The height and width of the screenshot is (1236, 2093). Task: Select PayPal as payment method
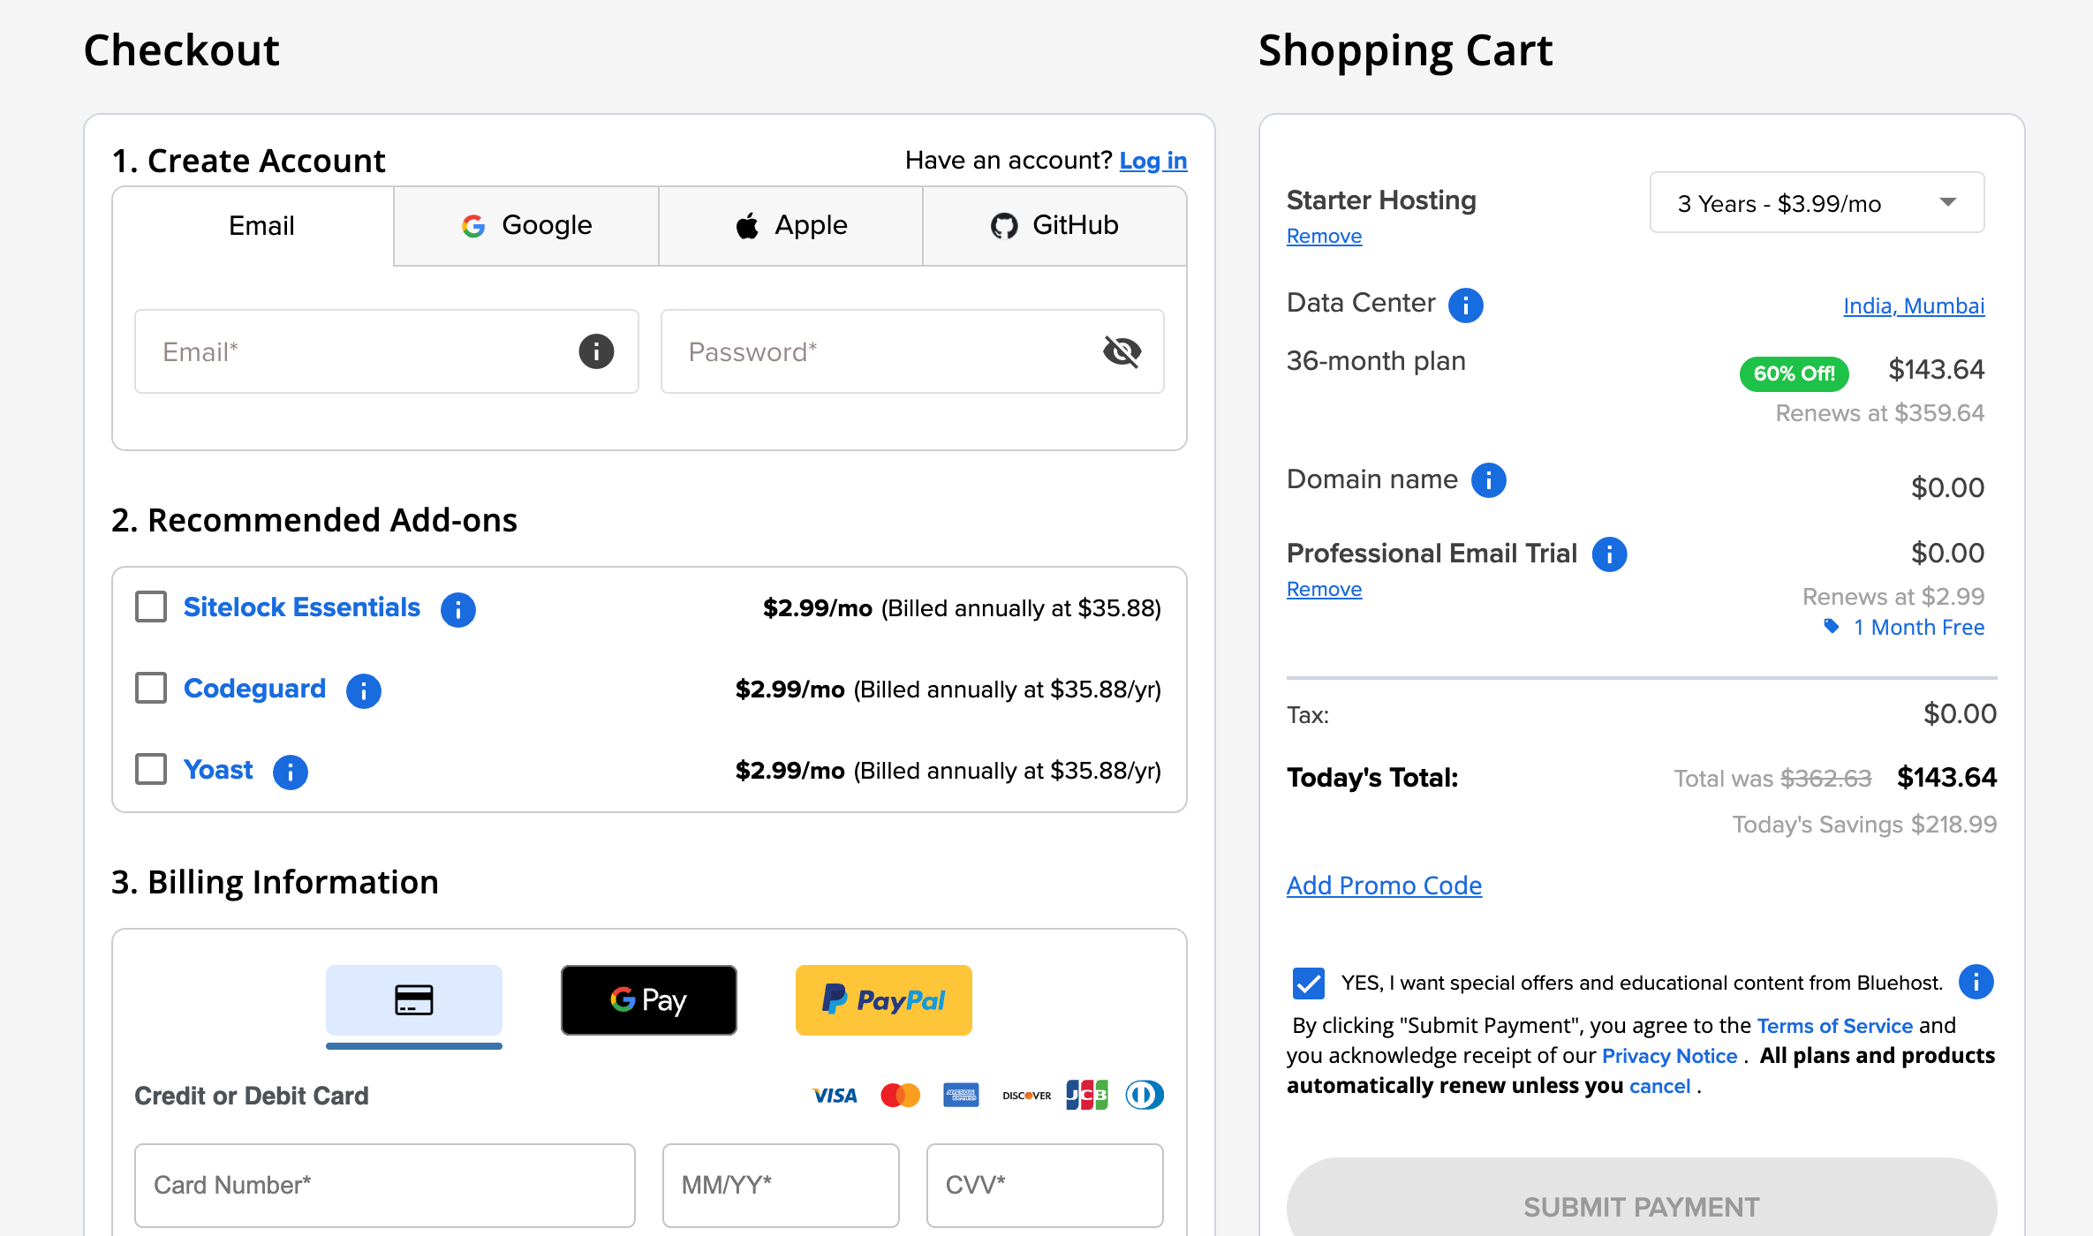pos(883,999)
